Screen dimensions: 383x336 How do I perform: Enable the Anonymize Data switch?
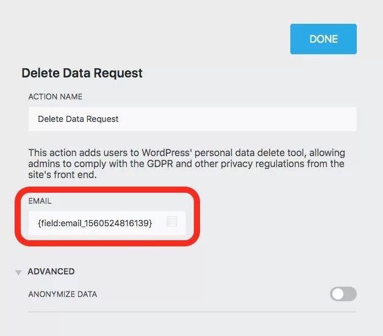click(x=343, y=295)
